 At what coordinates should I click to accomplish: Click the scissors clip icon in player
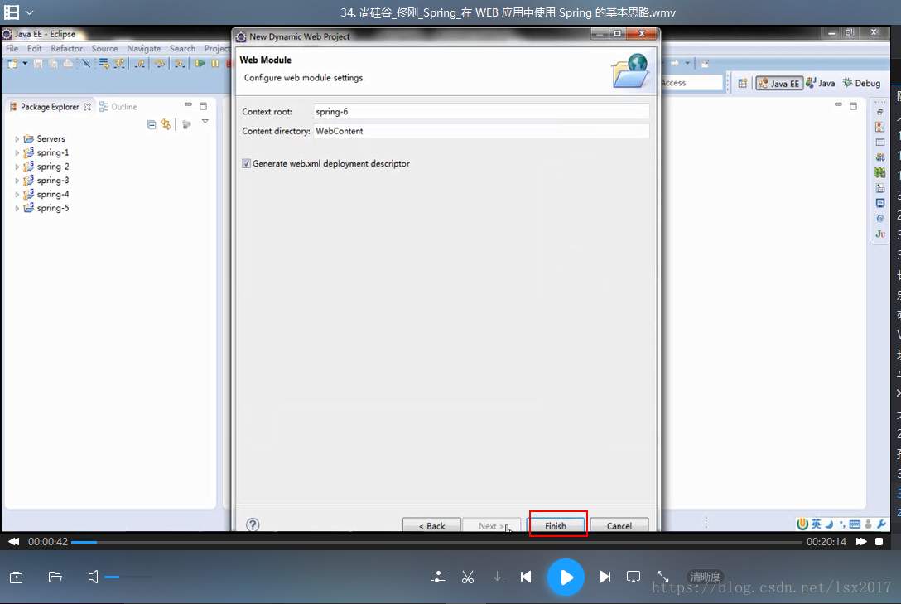[x=468, y=577]
